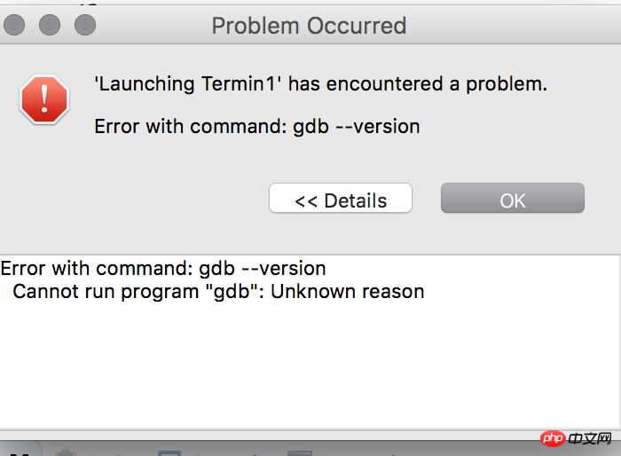This screenshot has height=456, width=621.
Task: Click the third gray zoom window button
Action: point(85,25)
